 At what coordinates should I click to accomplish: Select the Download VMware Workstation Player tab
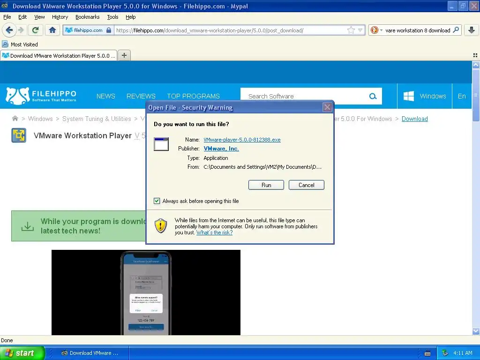(x=59, y=55)
